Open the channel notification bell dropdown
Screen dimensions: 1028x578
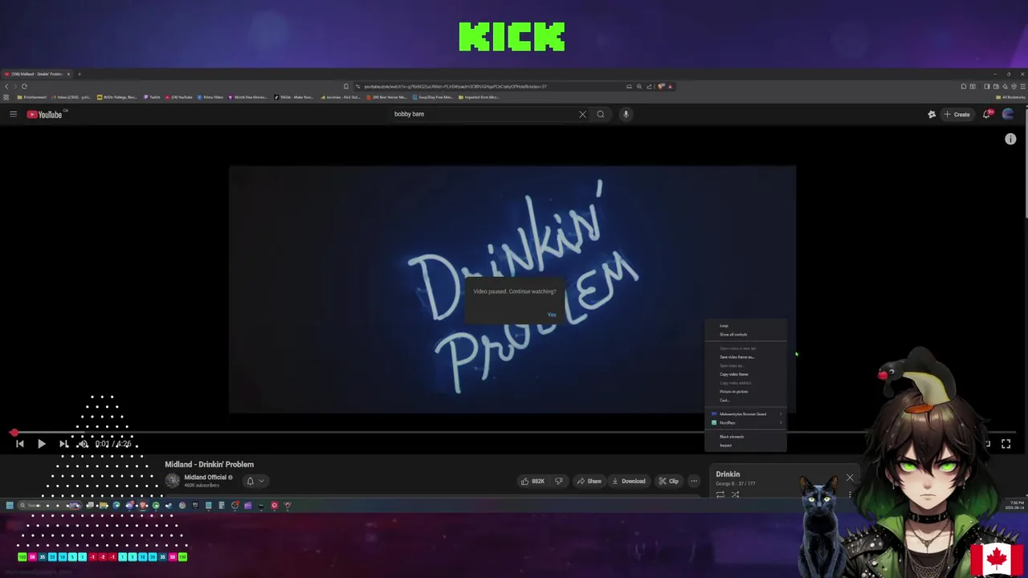(x=254, y=481)
